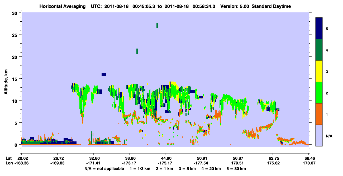343x176 pixels.
Task: Click longitude value -173.17
Action: (x=129, y=163)
